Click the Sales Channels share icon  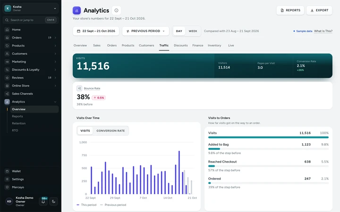[x=7, y=94]
